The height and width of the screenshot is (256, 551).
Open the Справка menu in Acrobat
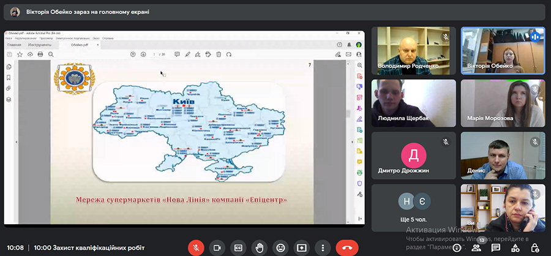pyautogui.click(x=108, y=38)
